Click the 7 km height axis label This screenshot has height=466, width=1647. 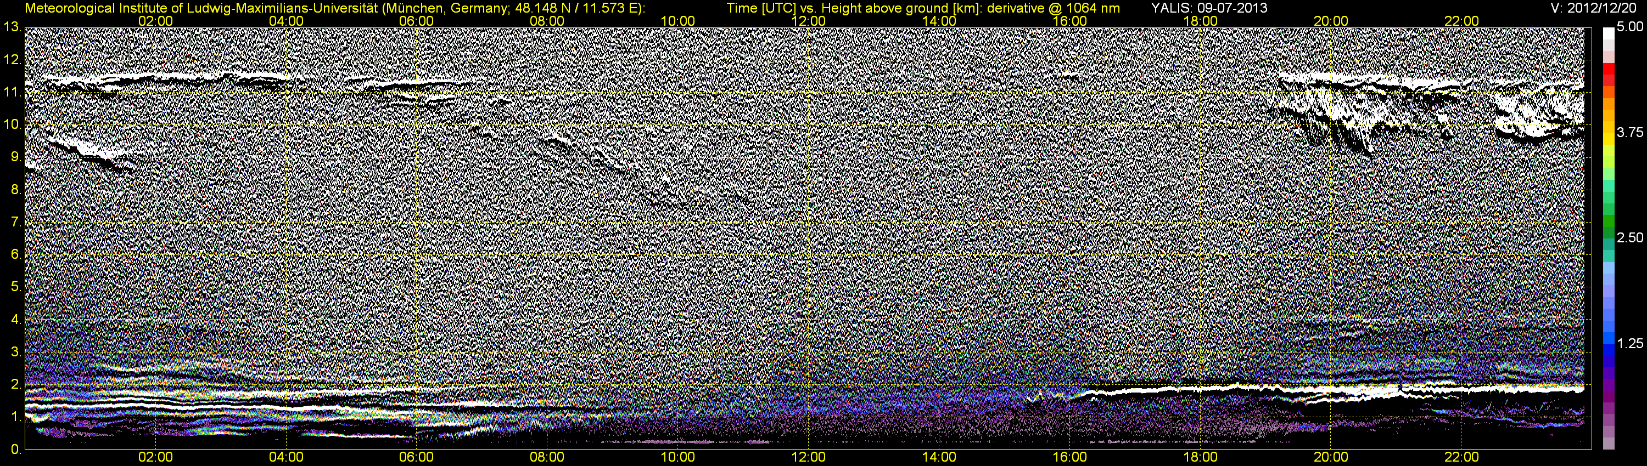pos(15,222)
